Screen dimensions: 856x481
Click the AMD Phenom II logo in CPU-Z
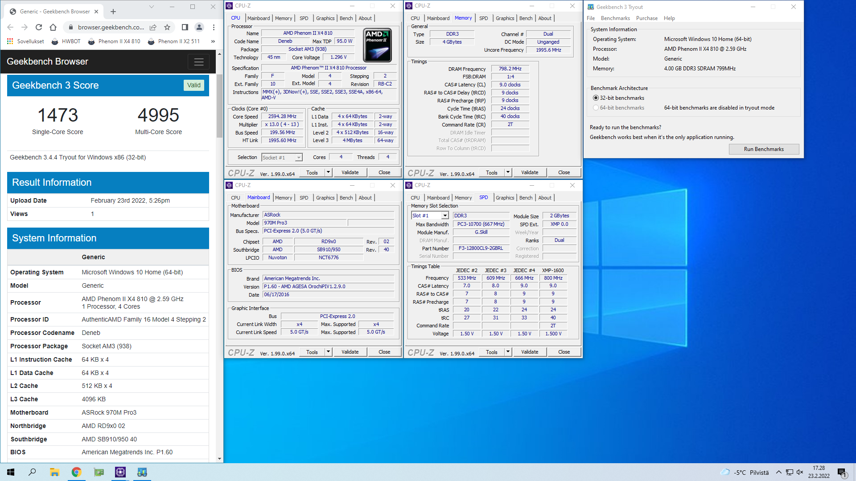[378, 45]
